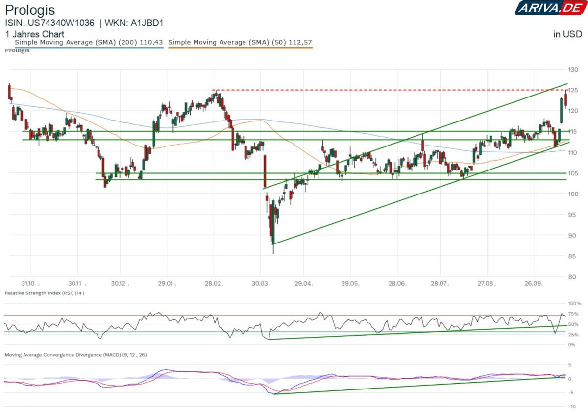Click the MACD 5 axis label

[570, 365]
